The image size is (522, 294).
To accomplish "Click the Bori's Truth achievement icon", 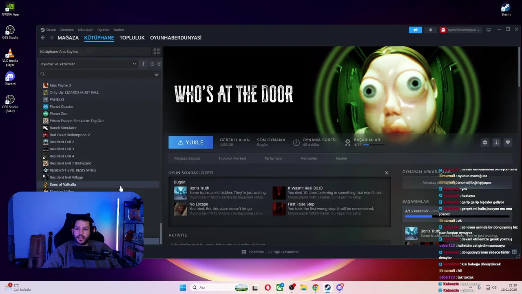I will click(x=180, y=193).
